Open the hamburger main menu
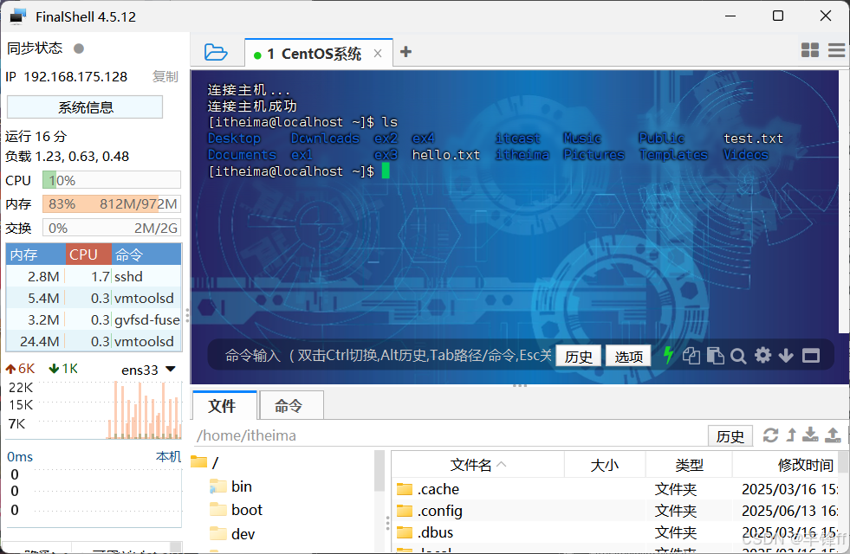Image resolution: width=850 pixels, height=554 pixels. (x=836, y=50)
